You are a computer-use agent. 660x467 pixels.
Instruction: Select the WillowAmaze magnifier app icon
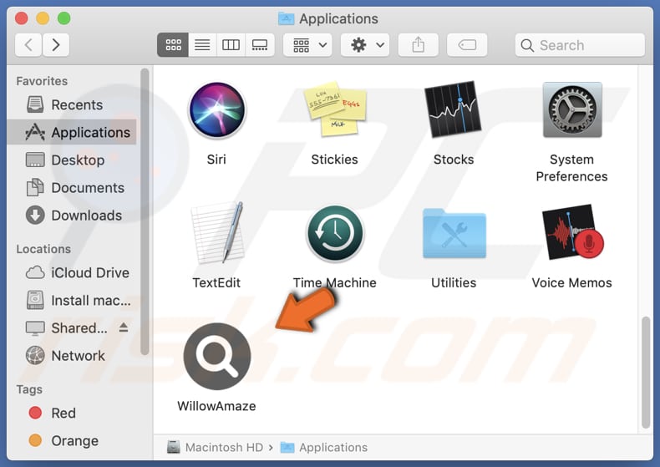tap(217, 357)
